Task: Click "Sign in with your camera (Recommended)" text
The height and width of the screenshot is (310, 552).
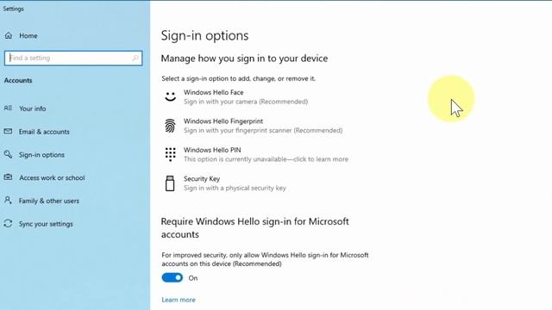Action: pyautogui.click(x=246, y=102)
